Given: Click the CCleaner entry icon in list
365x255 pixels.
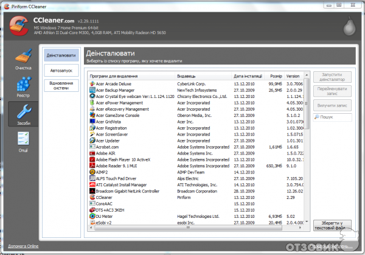Looking at the screenshot, I should tap(92, 197).
